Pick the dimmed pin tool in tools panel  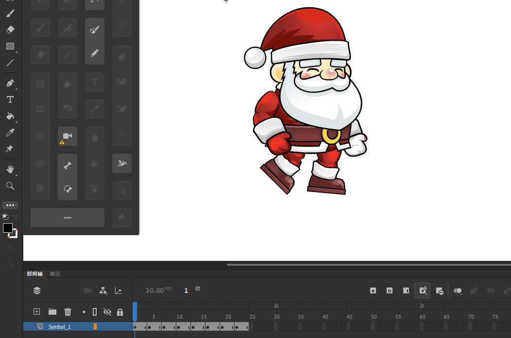(x=121, y=217)
